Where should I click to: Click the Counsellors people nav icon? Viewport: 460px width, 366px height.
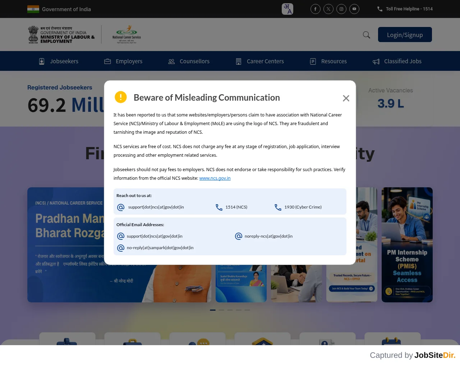click(x=171, y=61)
